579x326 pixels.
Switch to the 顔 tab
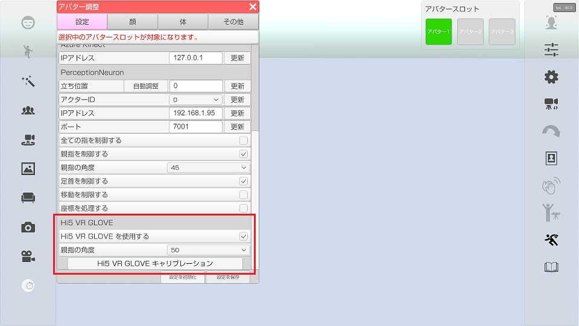133,22
